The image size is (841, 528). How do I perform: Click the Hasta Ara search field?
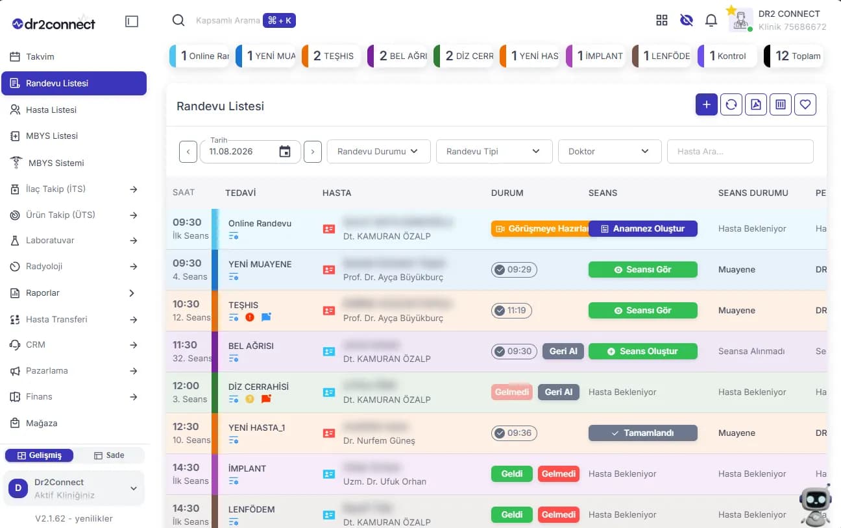740,151
